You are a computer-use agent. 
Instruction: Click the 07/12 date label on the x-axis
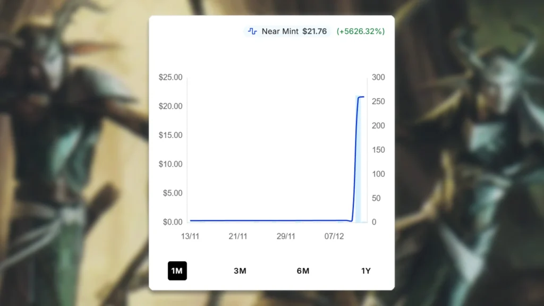(x=334, y=236)
